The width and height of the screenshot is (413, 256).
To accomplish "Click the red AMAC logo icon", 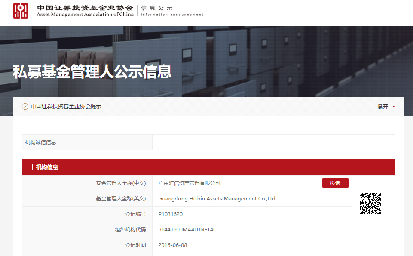I will pos(21,11).
